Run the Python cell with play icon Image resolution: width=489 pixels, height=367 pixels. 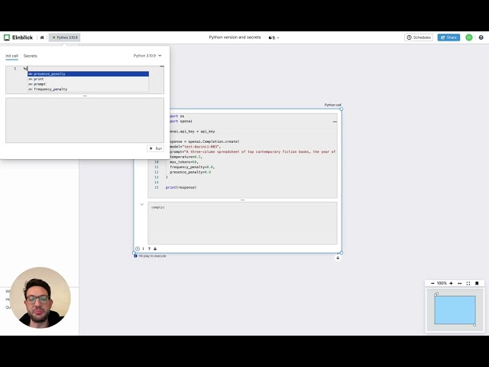138,248
